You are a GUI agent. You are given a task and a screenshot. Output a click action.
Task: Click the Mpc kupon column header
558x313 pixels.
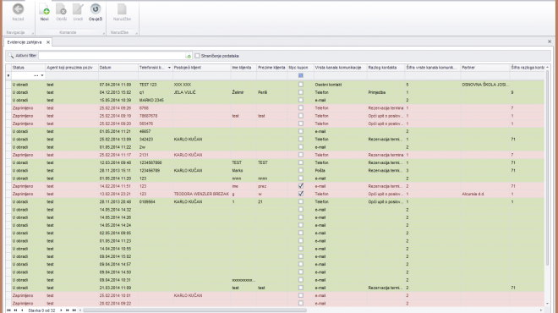pos(301,68)
